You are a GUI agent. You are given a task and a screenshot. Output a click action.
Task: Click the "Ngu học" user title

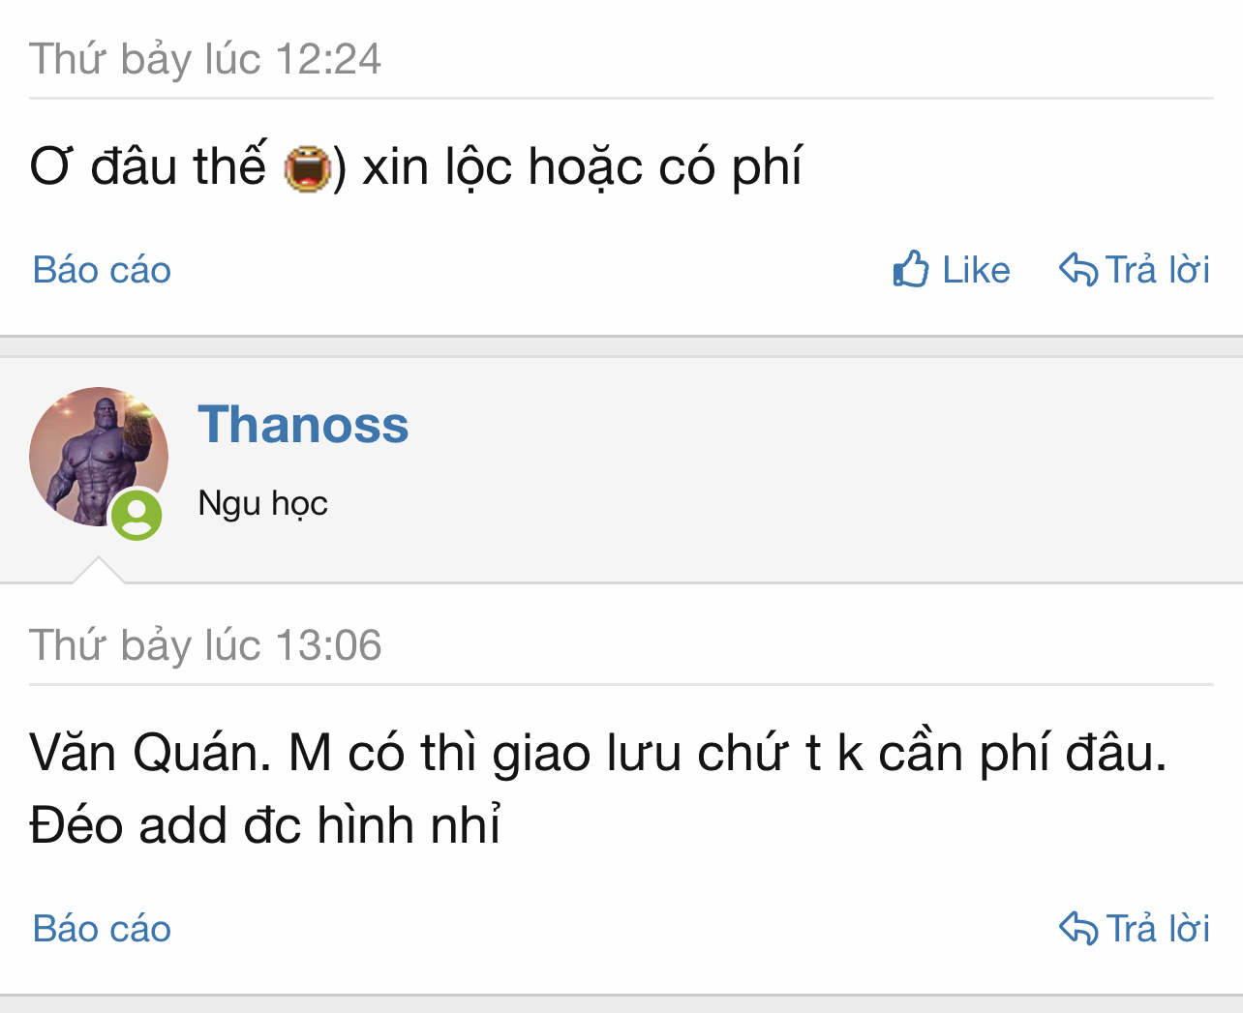(262, 503)
